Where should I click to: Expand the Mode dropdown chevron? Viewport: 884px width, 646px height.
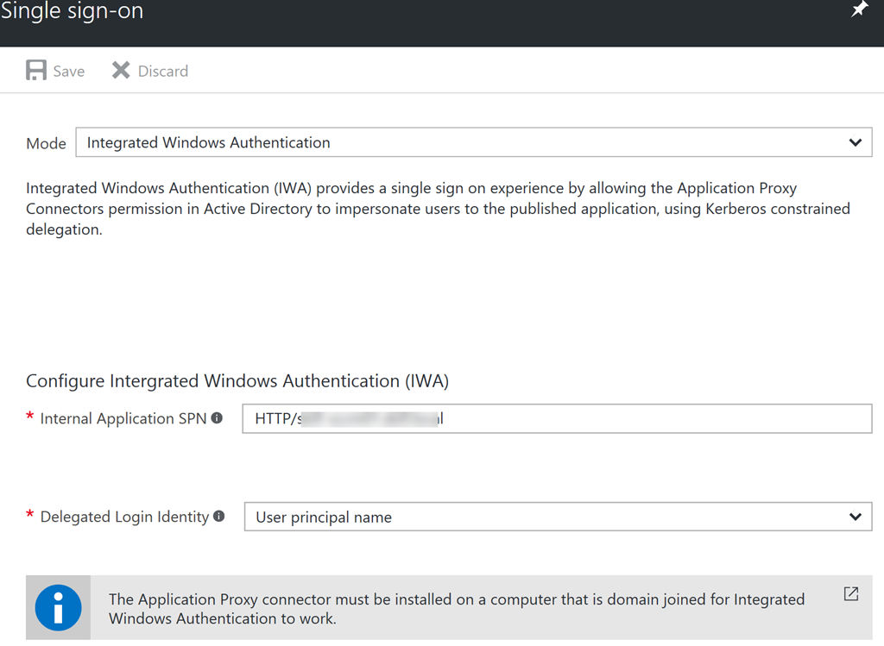[856, 142]
